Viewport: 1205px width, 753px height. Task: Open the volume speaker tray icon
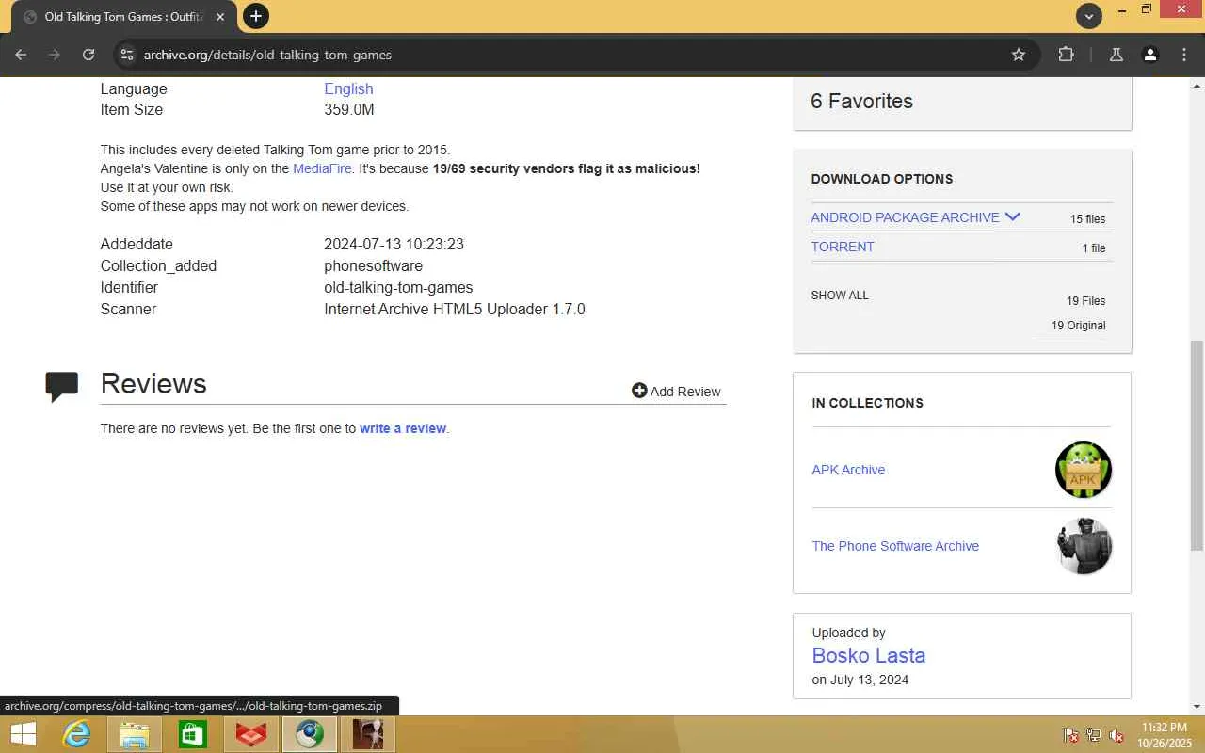pyautogui.click(x=1117, y=735)
